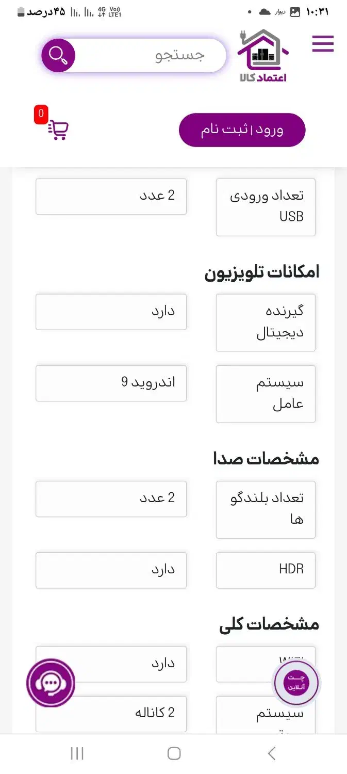Select the گیرنده دیجیتال spec label

266,322
